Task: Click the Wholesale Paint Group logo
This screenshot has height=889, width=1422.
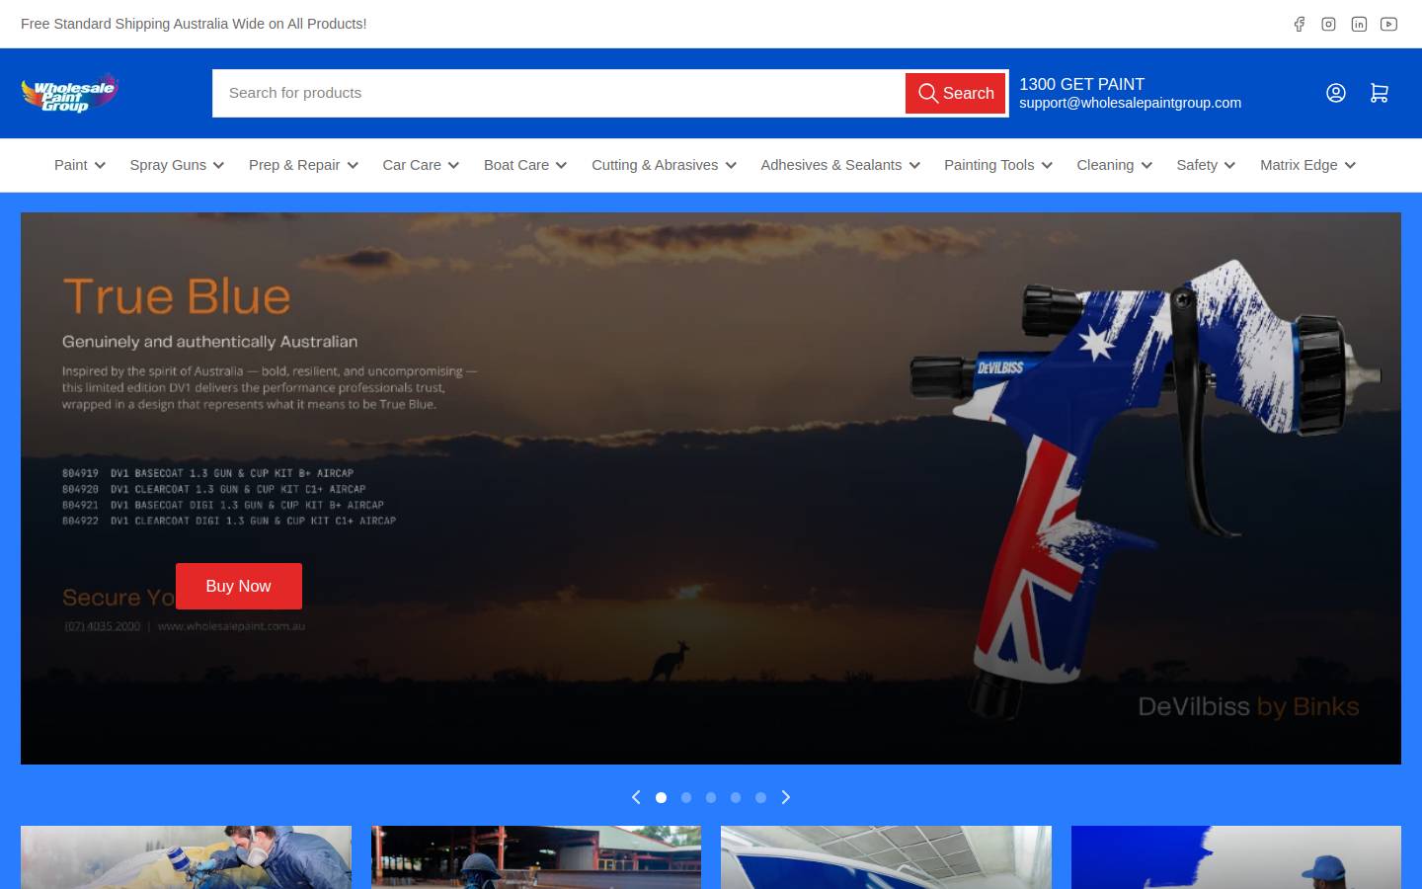Action: tap(70, 94)
